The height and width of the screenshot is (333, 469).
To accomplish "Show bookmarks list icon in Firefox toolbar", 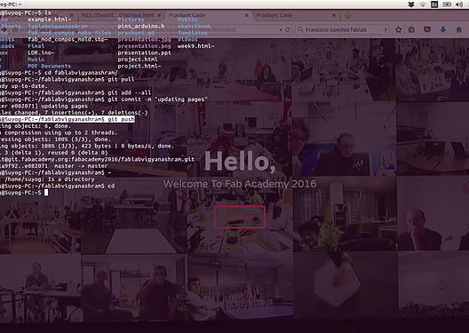I will tap(411, 29).
